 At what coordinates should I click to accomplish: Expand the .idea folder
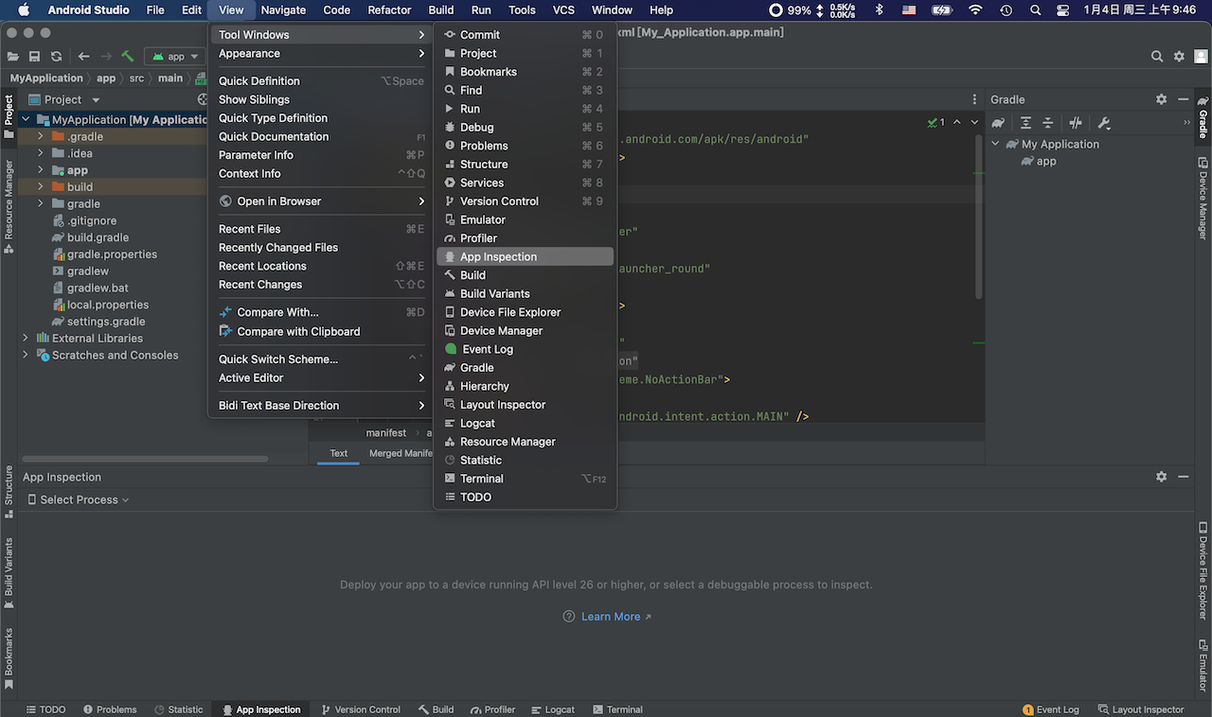[x=41, y=153]
